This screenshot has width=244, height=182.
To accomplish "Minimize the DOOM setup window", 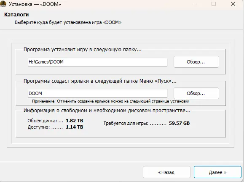I will click(195, 4).
